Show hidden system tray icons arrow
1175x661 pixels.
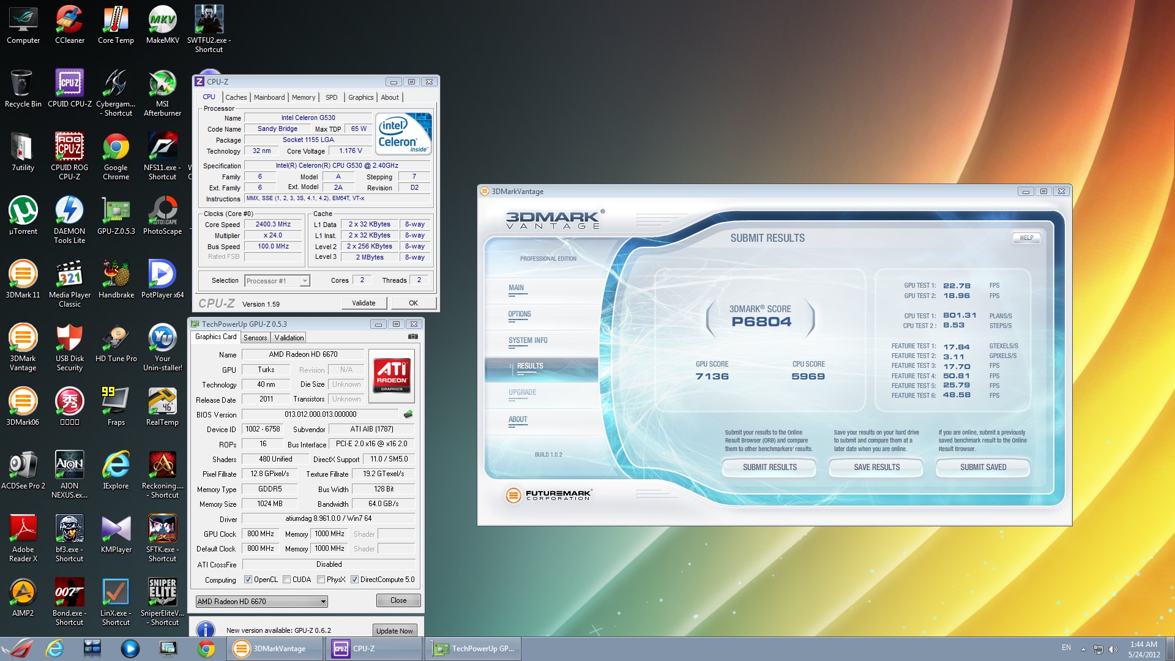(x=1083, y=649)
